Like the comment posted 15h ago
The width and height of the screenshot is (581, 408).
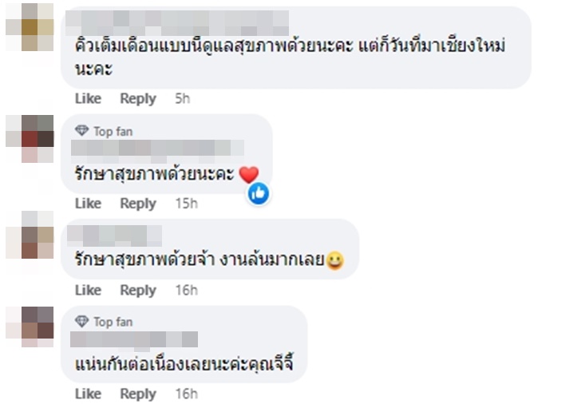pos(88,204)
